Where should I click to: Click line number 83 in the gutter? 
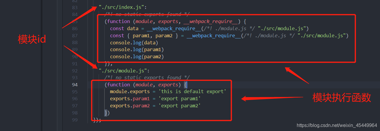(x=74, y=7)
